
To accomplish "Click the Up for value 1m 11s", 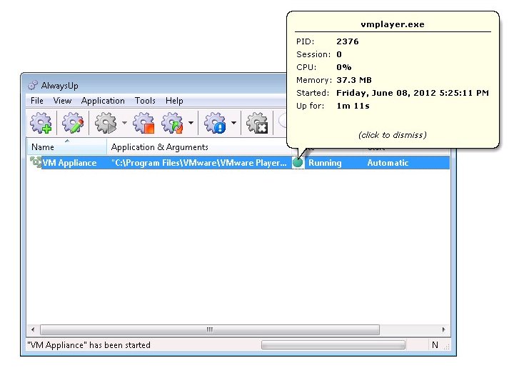I will [x=353, y=106].
